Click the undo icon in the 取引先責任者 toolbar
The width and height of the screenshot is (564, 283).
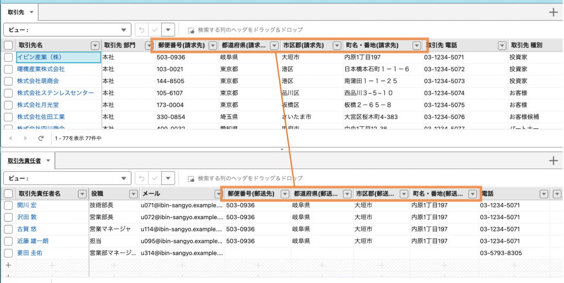point(142,178)
